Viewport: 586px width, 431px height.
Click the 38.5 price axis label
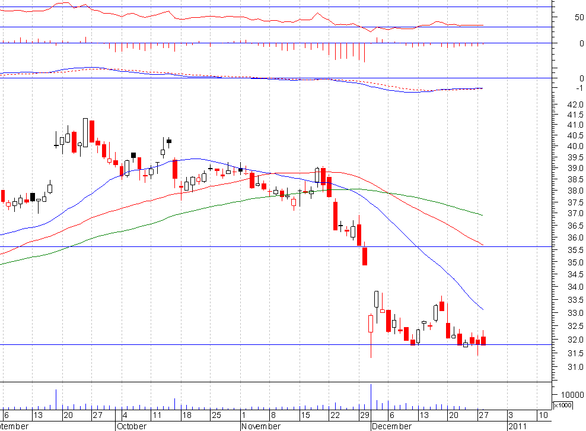pos(575,179)
